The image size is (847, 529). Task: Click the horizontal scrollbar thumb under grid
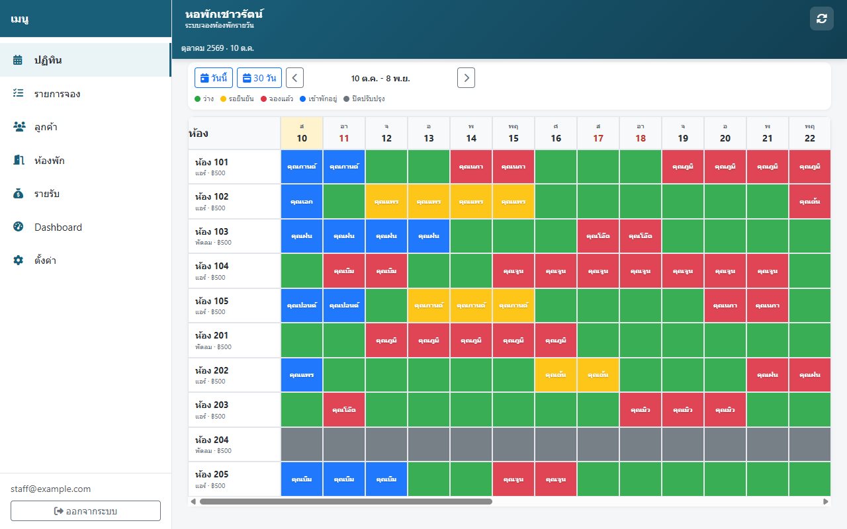click(346, 501)
